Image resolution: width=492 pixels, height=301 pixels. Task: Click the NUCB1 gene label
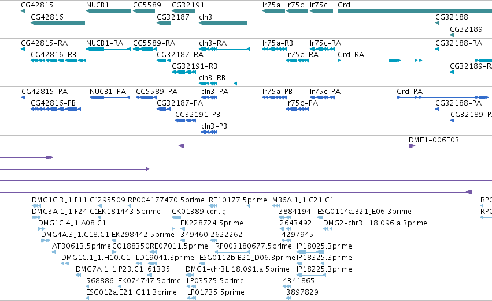(x=98, y=5)
